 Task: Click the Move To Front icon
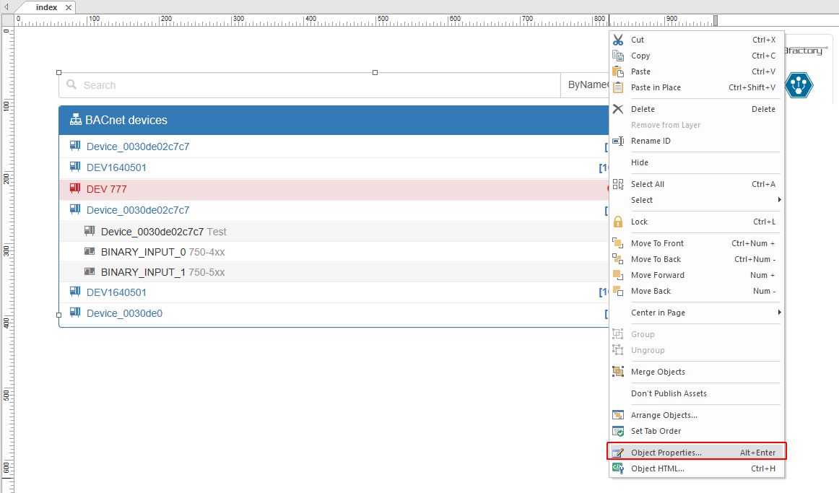coord(618,243)
